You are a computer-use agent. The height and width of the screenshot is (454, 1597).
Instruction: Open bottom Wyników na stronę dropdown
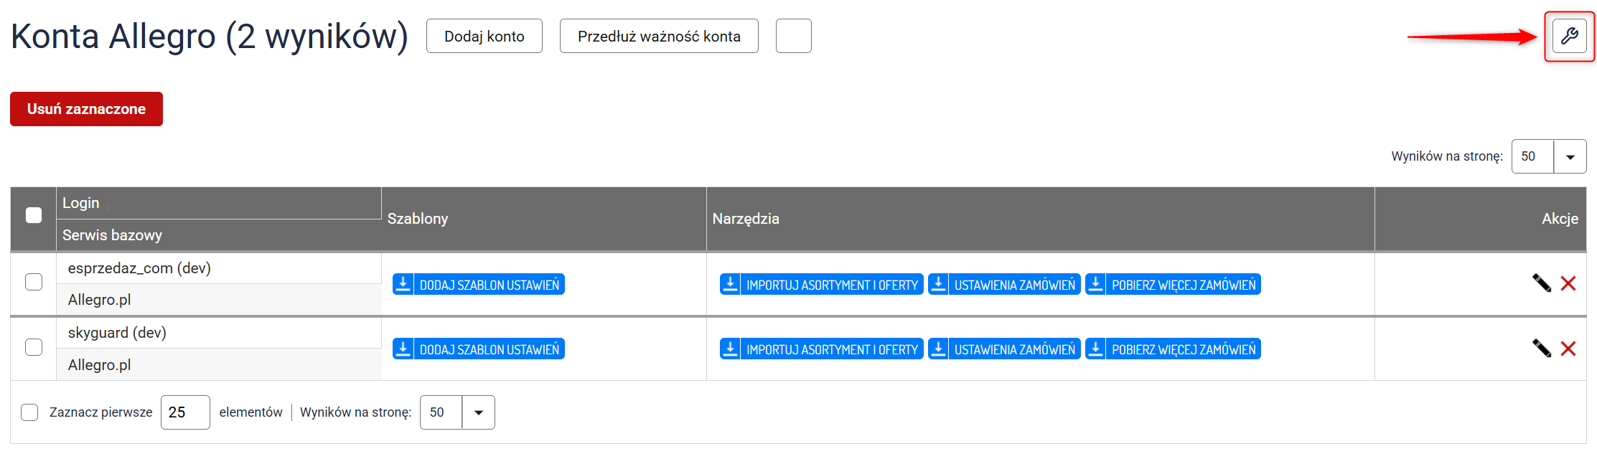478,412
